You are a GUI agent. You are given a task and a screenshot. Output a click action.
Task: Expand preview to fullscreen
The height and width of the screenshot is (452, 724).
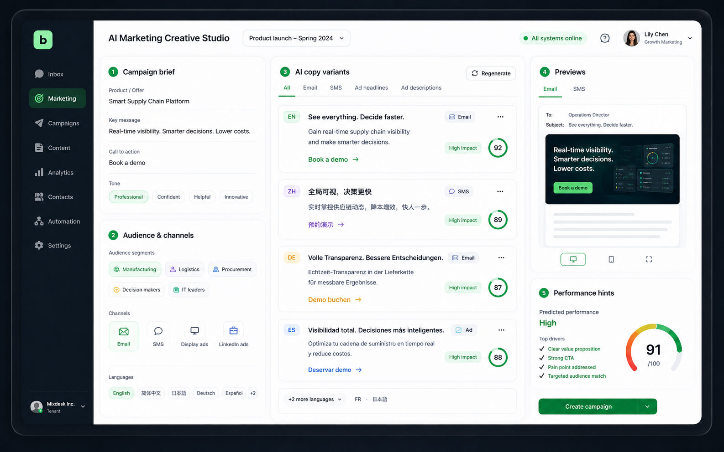649,259
